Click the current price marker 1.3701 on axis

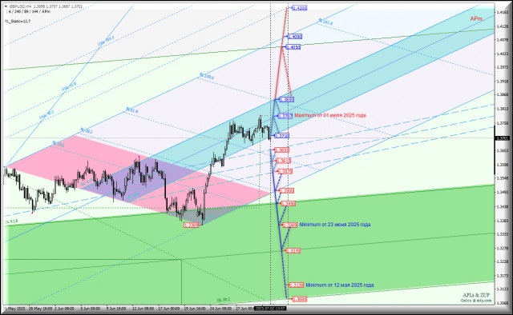pyautogui.click(x=503, y=138)
